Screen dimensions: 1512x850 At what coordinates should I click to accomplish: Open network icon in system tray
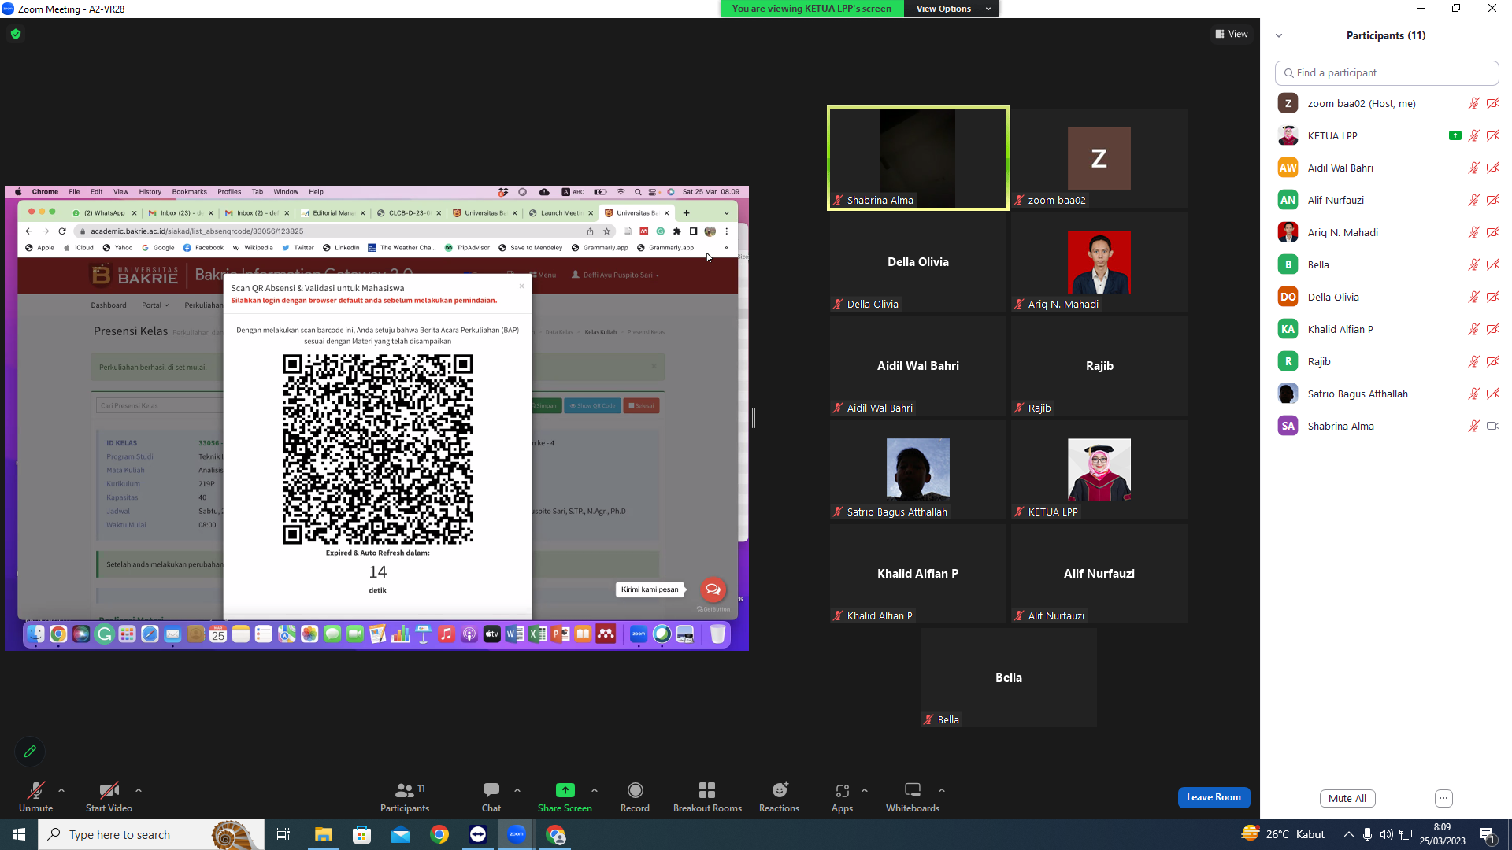[x=1406, y=834]
